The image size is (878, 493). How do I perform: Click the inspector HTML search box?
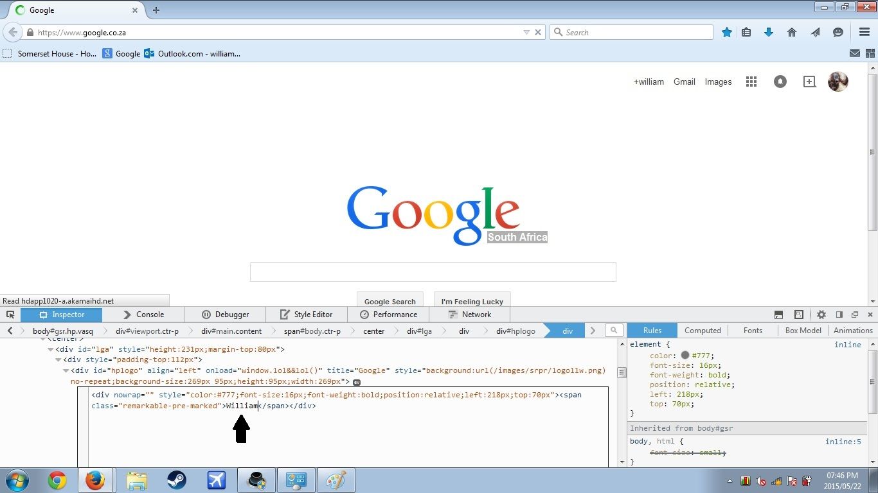pos(614,331)
